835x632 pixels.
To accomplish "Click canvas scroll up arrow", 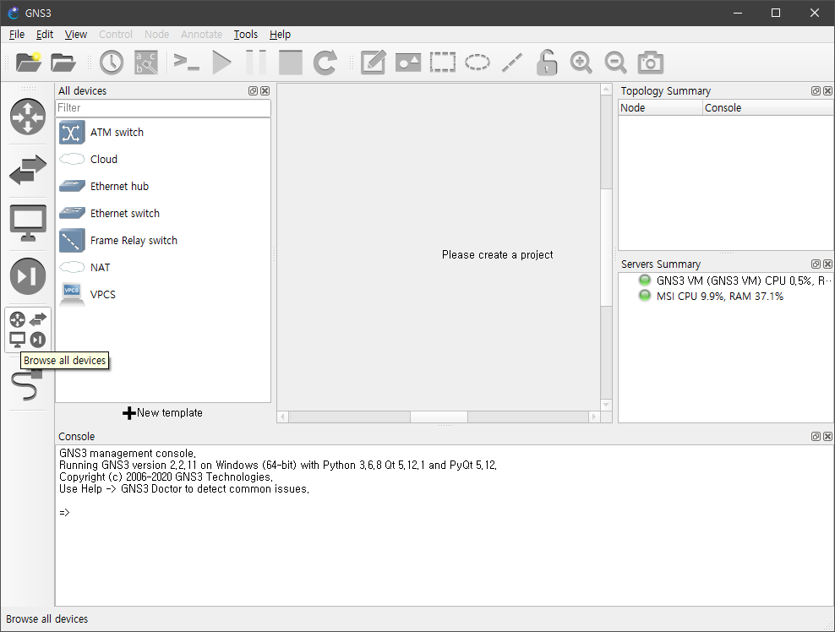I will 606,90.
